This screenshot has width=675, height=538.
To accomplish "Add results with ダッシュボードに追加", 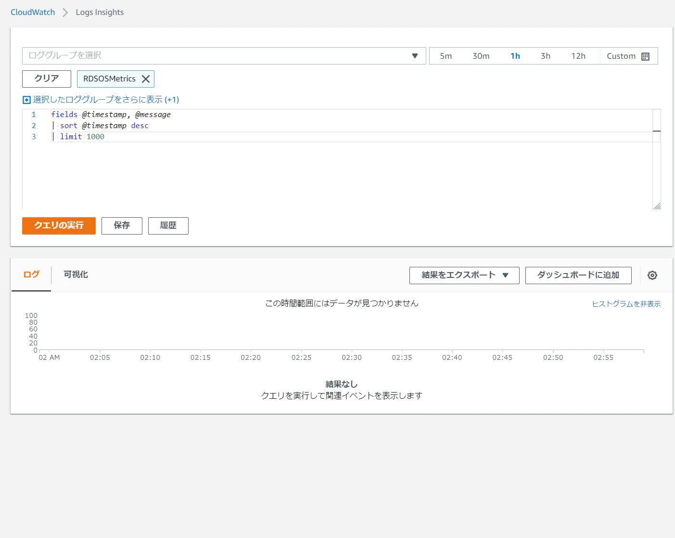I will [x=578, y=276].
